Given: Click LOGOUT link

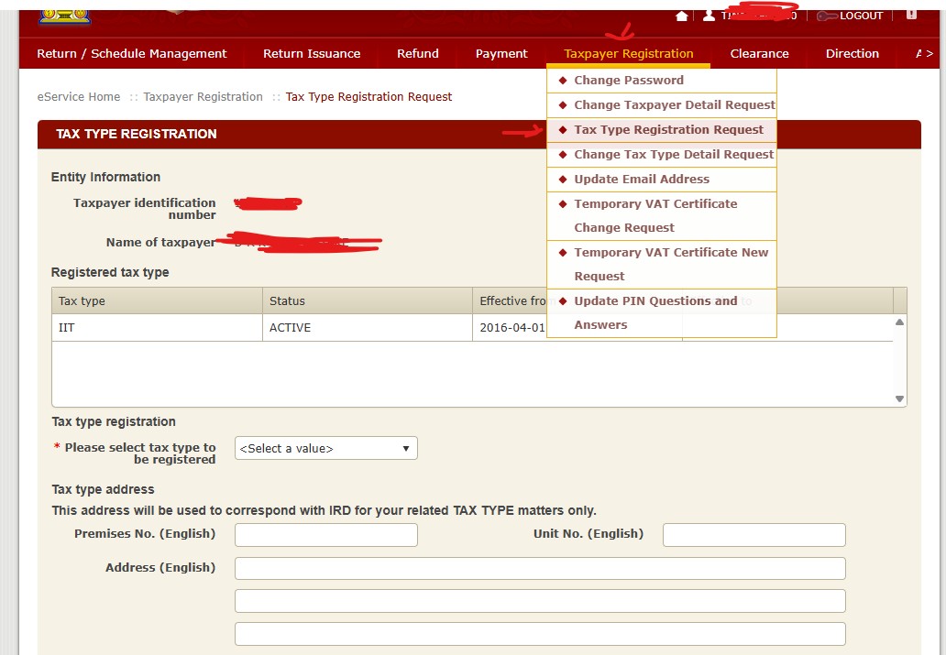Looking at the screenshot, I should pos(861,16).
